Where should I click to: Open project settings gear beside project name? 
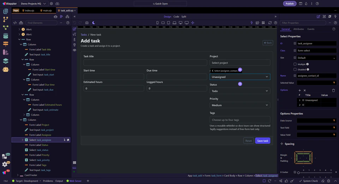pyautogui.click(x=51, y=4)
